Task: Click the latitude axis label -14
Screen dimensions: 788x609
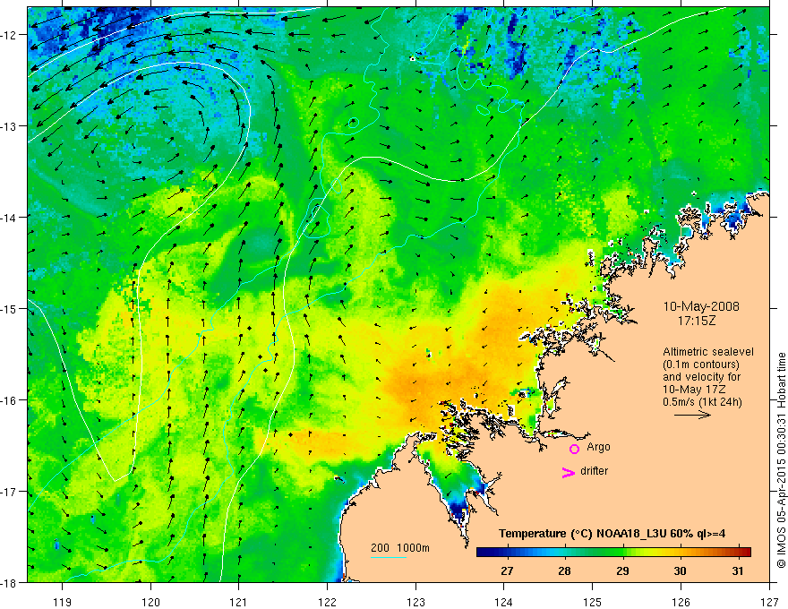Action: [9, 217]
